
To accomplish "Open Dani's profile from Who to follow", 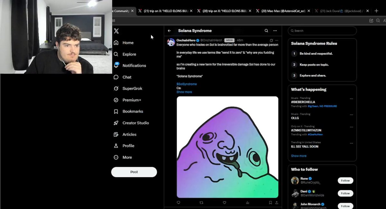I will (304, 191).
